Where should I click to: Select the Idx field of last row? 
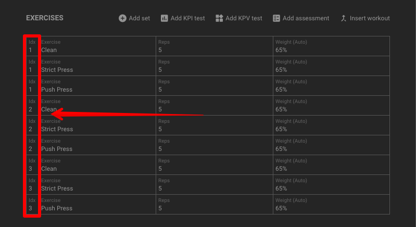(x=32, y=205)
